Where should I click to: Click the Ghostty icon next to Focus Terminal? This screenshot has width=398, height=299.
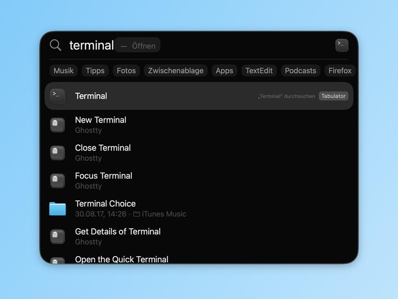57,181
